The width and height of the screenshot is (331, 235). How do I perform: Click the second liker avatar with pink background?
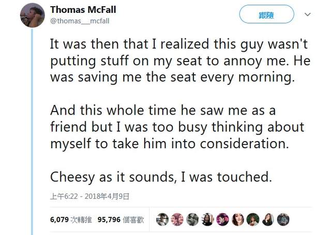pos(177,219)
